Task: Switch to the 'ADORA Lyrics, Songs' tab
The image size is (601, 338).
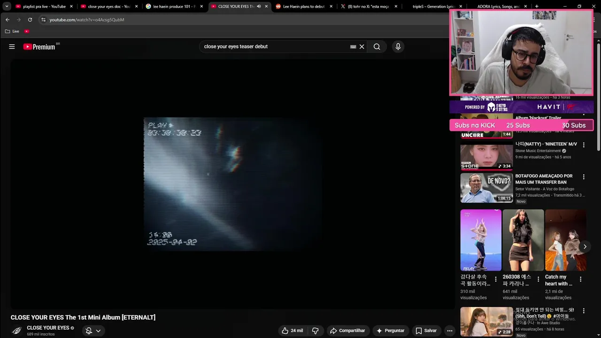Action: pyautogui.click(x=499, y=7)
